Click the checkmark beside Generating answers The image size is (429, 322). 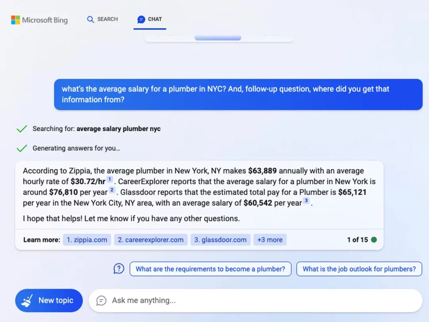pos(22,148)
